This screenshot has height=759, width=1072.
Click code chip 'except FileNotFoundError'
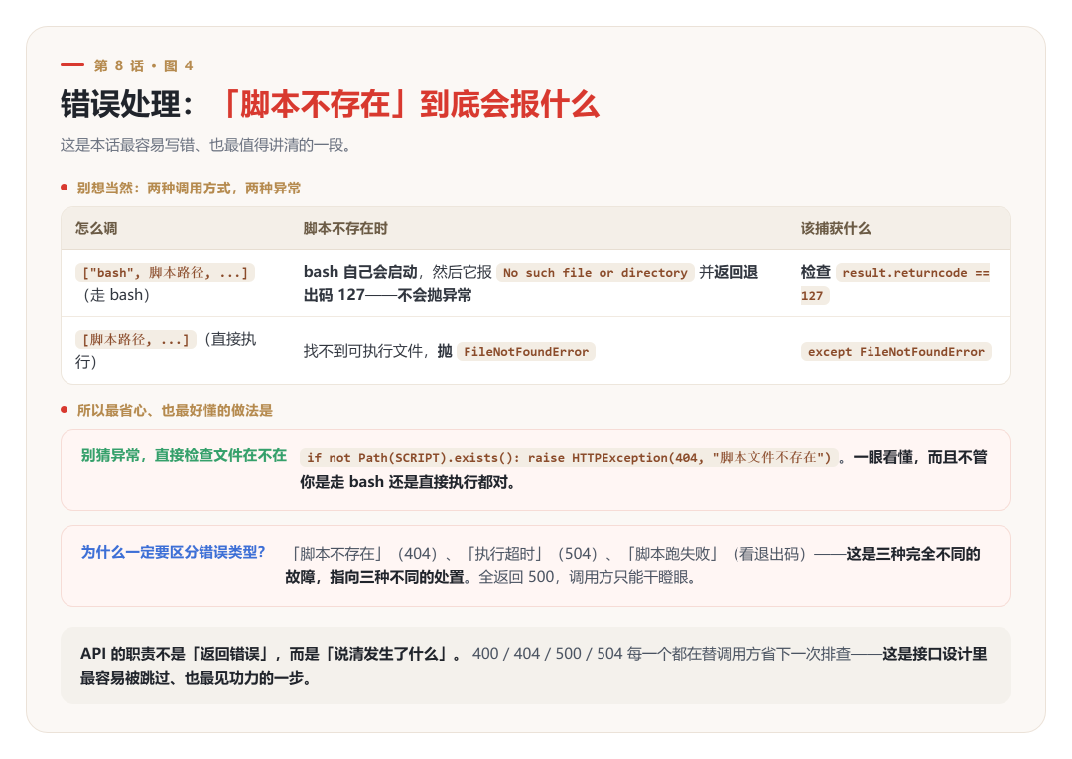pyautogui.click(x=895, y=352)
